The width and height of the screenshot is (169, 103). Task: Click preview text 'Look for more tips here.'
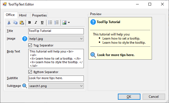click(116, 55)
